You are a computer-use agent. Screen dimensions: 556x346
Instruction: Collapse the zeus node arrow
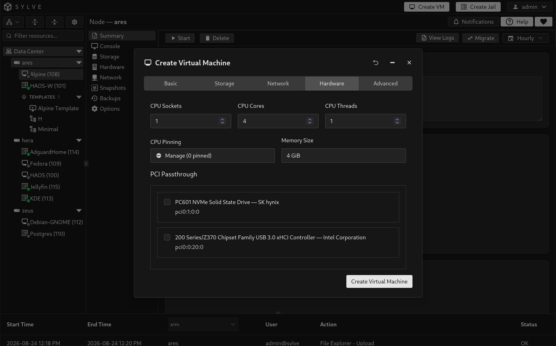pos(79,210)
